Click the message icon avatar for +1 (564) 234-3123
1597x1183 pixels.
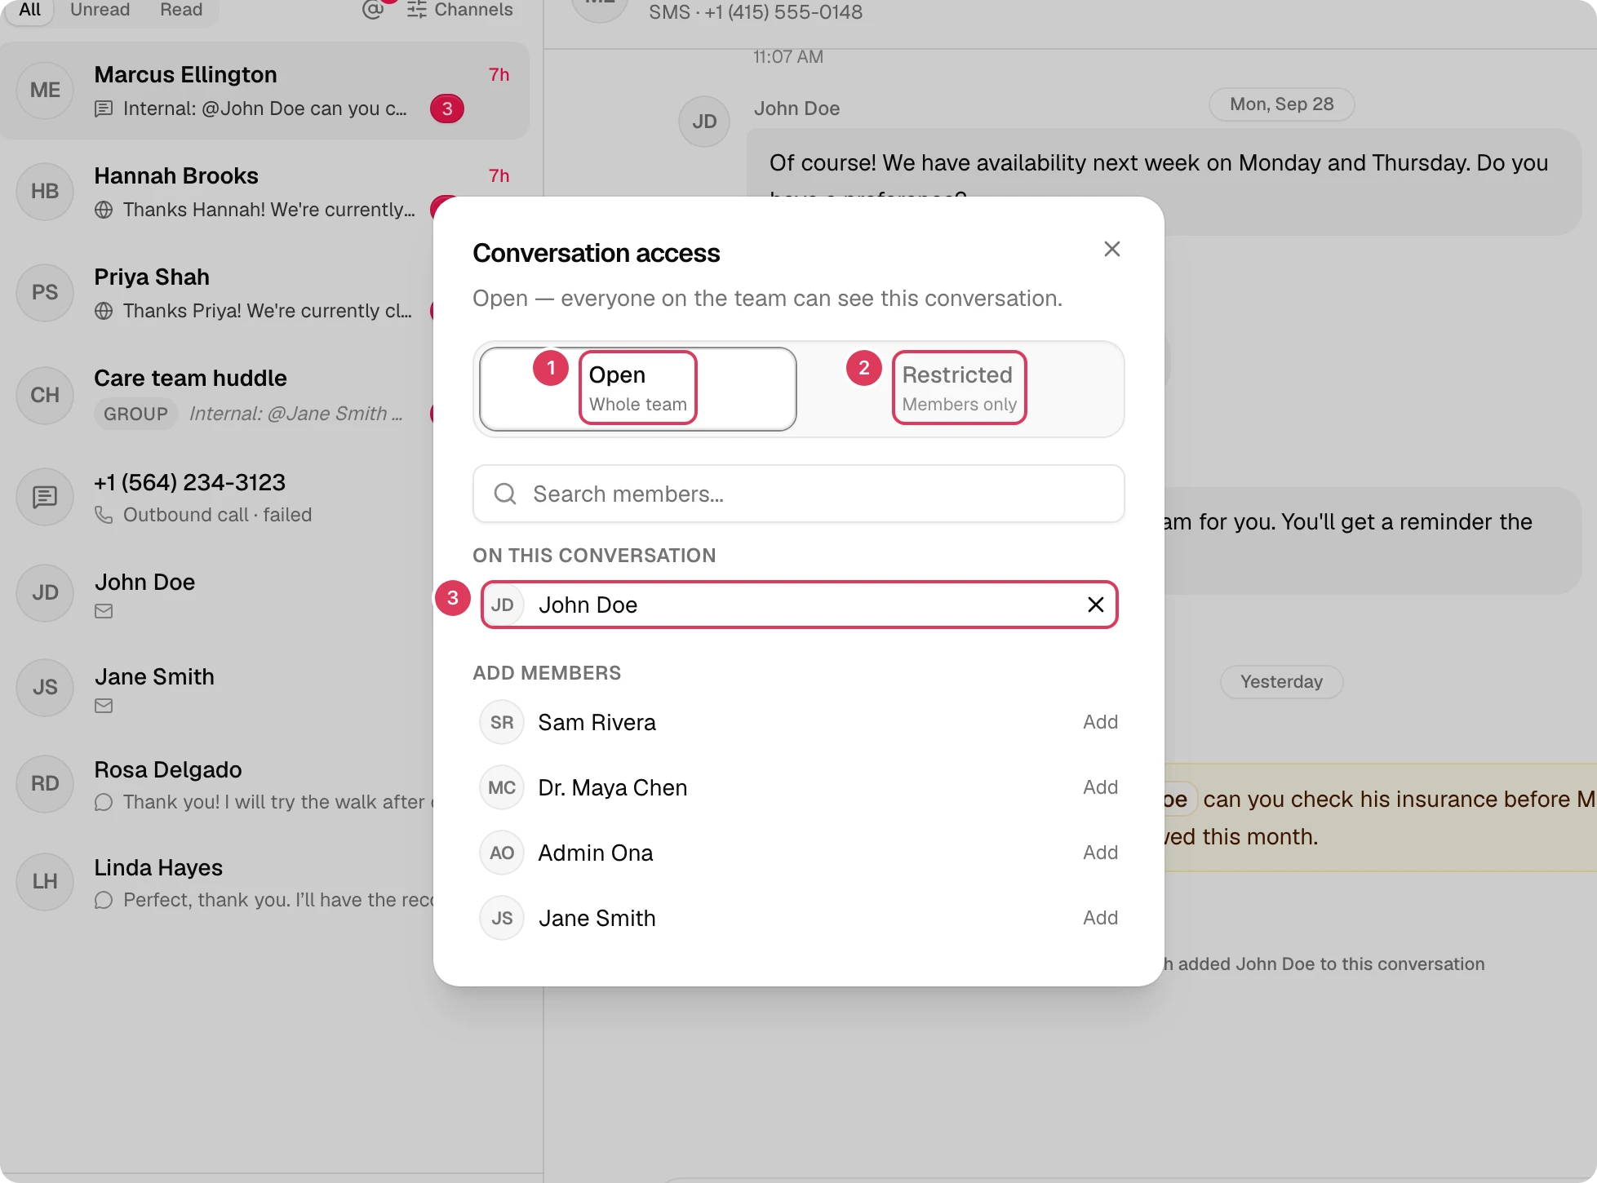coord(45,497)
